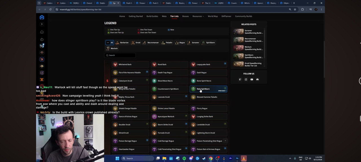Click the zoom magnifier icon in address bar
Viewport: 361px width, 162px height.
point(290,9)
